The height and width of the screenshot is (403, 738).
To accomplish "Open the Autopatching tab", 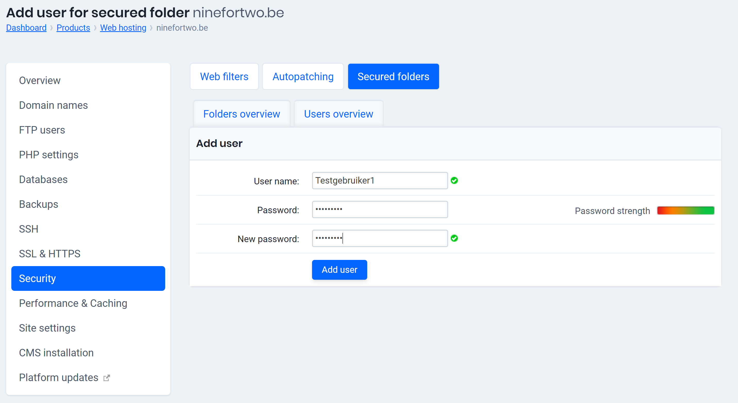I will 303,76.
